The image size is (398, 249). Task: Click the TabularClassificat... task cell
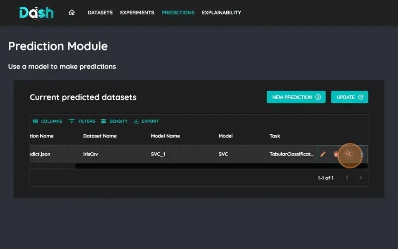(x=292, y=154)
